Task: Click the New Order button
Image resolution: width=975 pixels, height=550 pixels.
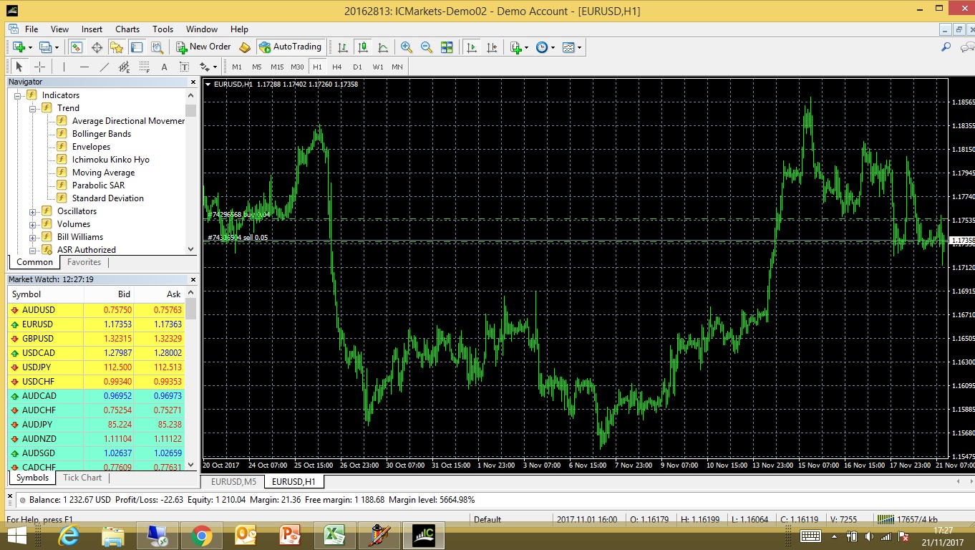Action: [204, 47]
